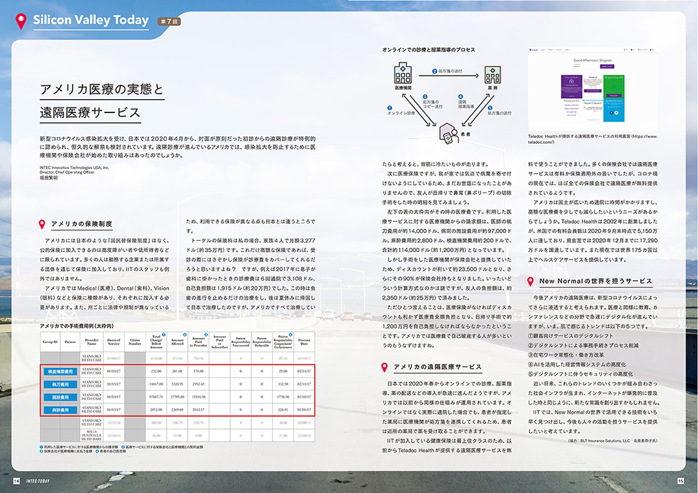
Task: Click the 332.50 copayment cell
Action: [x=283, y=384]
